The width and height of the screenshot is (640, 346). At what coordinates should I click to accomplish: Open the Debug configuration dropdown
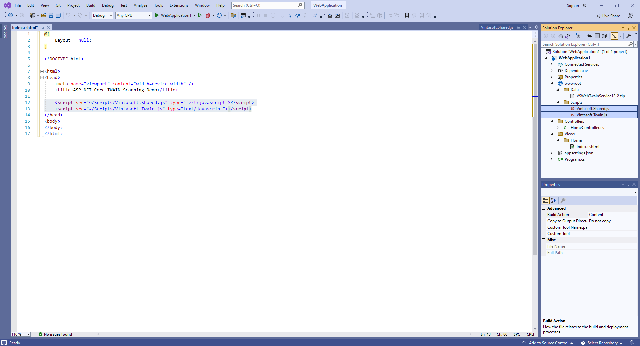(102, 15)
